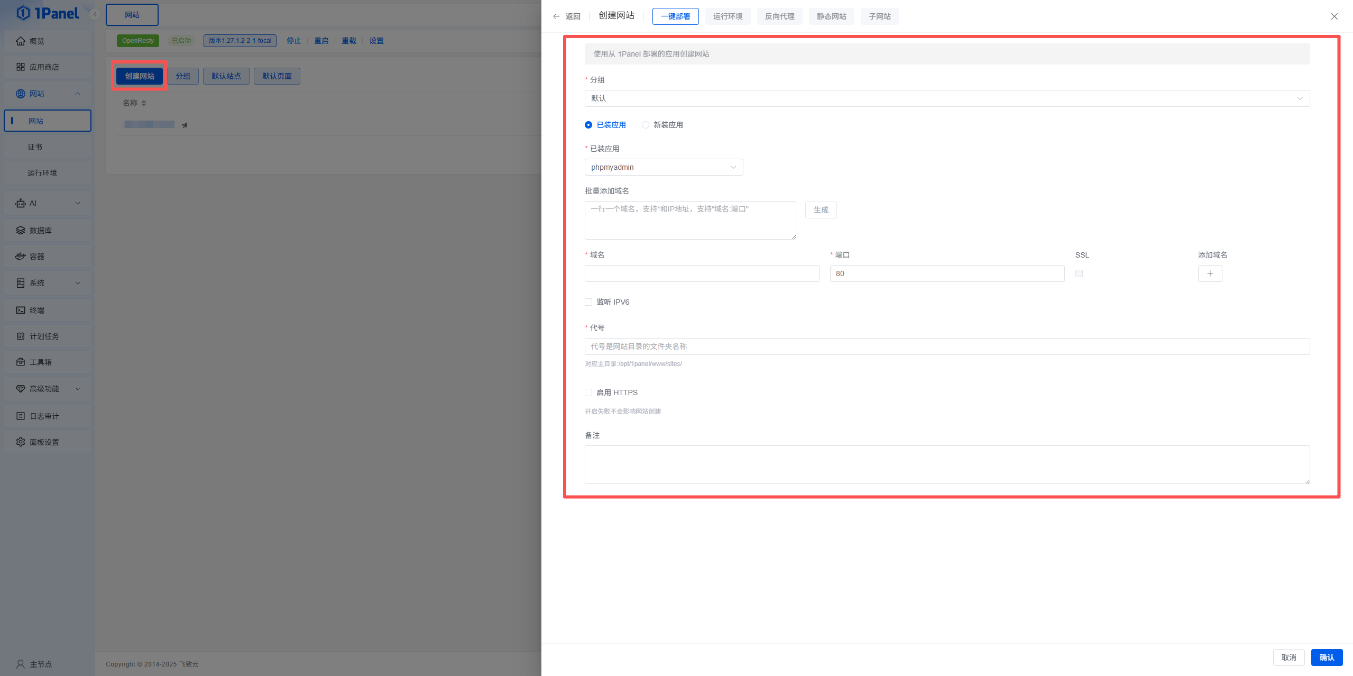Switch to the 静态网站 tab
The width and height of the screenshot is (1353, 676).
831,16
